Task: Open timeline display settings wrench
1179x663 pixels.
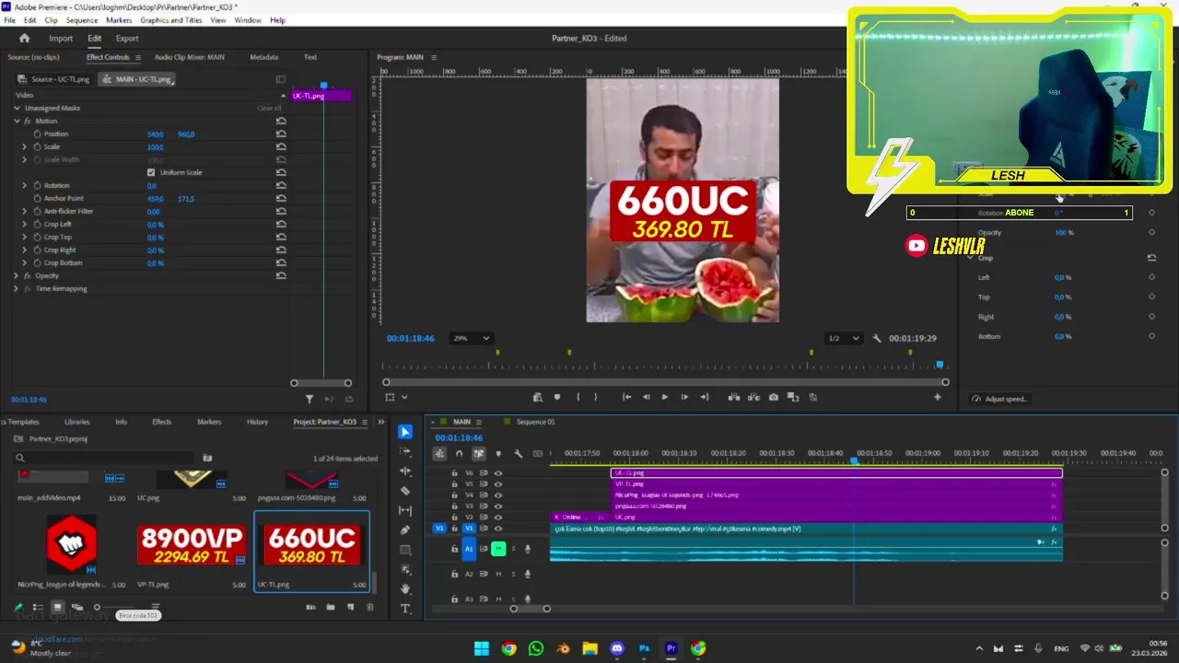Action: pos(518,453)
